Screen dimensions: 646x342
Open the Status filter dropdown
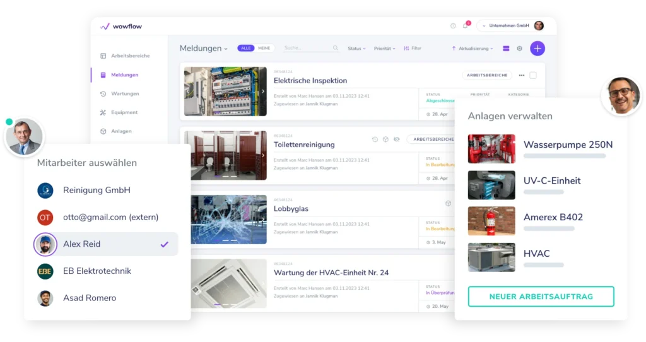pyautogui.click(x=356, y=48)
